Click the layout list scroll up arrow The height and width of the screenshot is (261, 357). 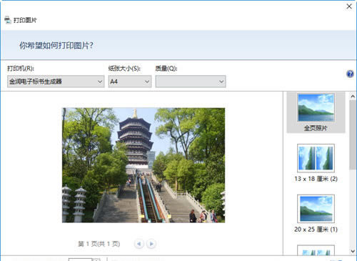coord(353,97)
